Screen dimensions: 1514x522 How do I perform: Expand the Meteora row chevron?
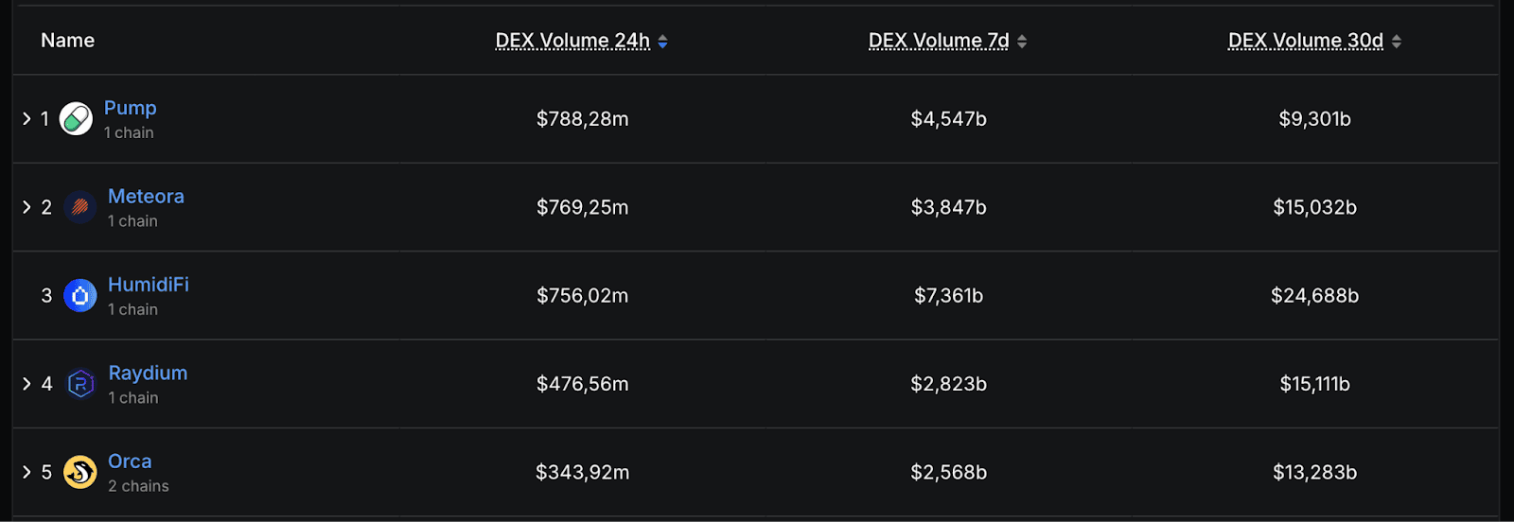[x=26, y=207]
